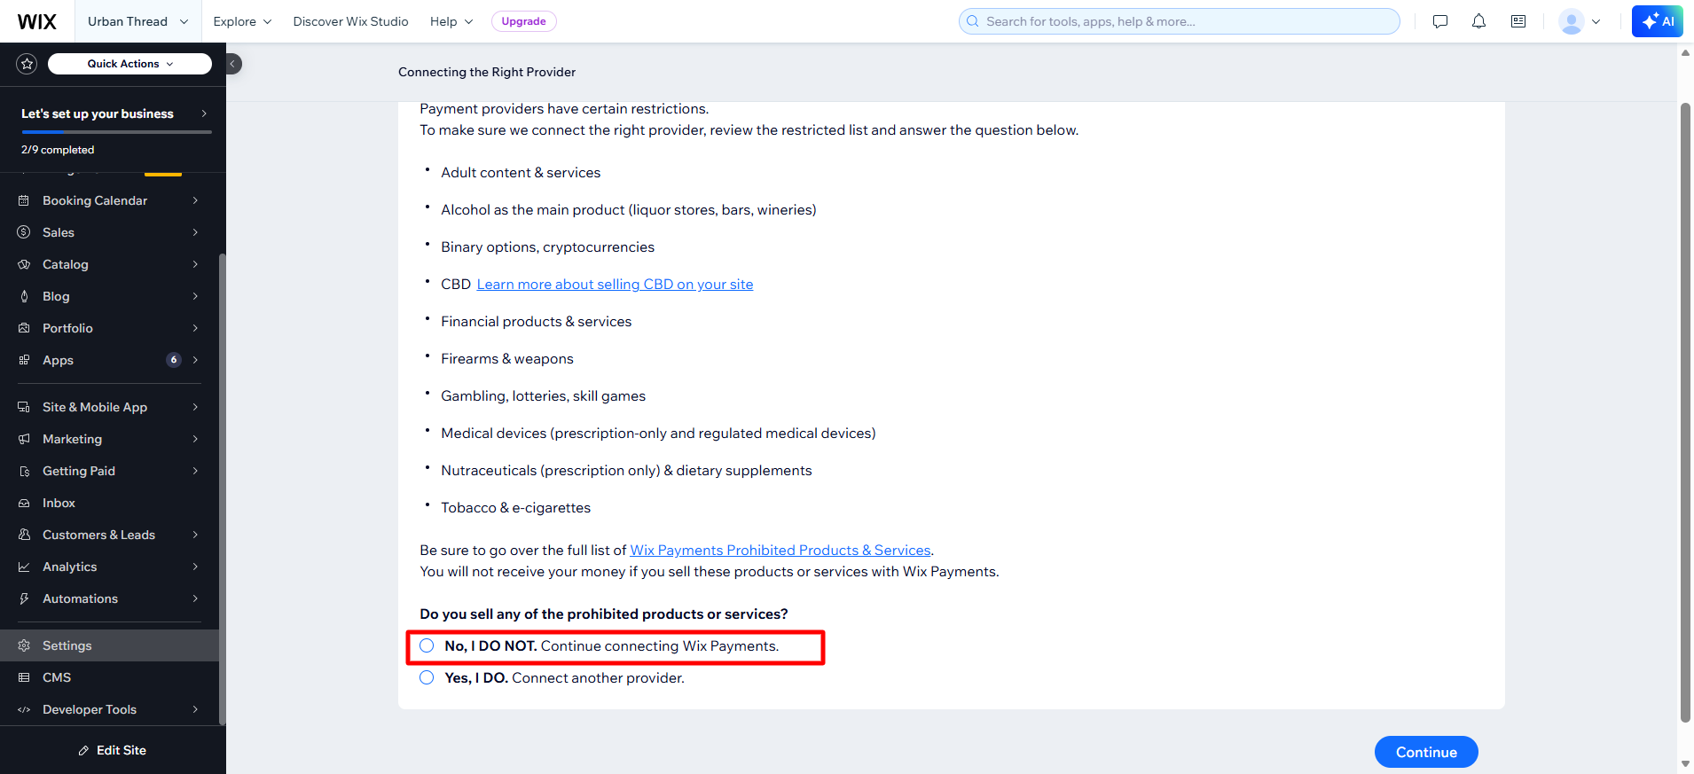The height and width of the screenshot is (774, 1694).
Task: Click the Customers & Leads icon
Action: (x=24, y=535)
